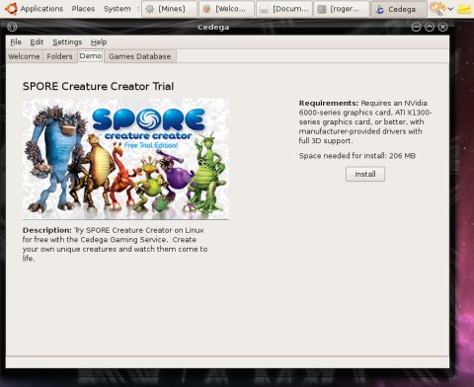Open the Mines taskbar window
This screenshot has height=387, width=474.
(170, 9)
